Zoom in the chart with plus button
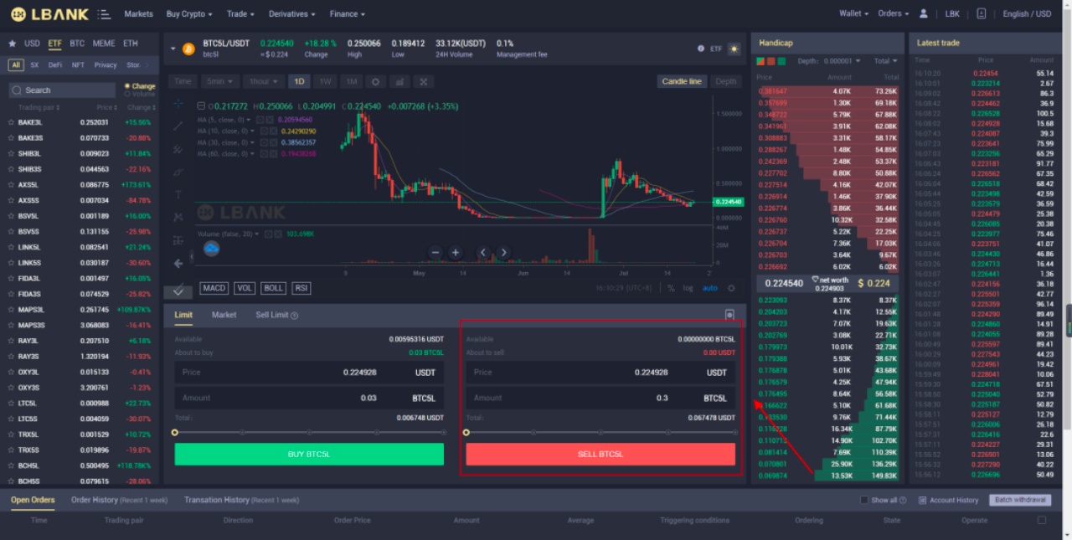1072x540 pixels. (455, 252)
